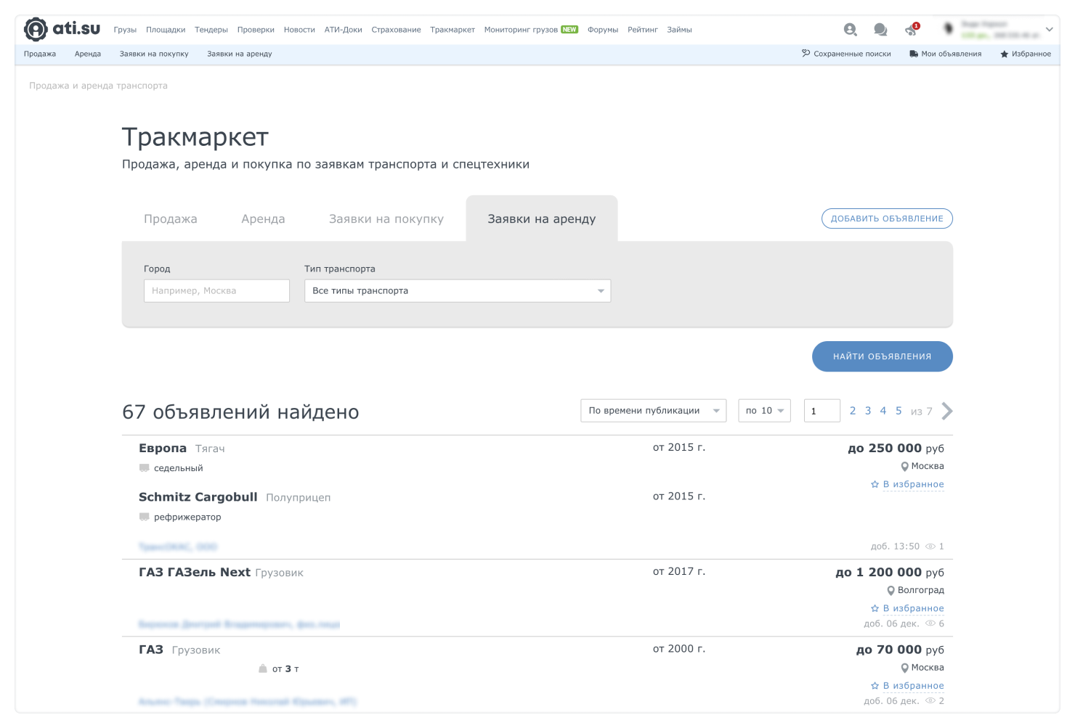The width and height of the screenshot is (1075, 728).
Task: Open the Грузы menu item
Action: pos(125,30)
